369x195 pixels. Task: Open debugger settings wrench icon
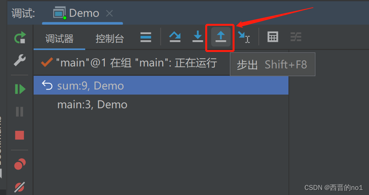pos(20,60)
